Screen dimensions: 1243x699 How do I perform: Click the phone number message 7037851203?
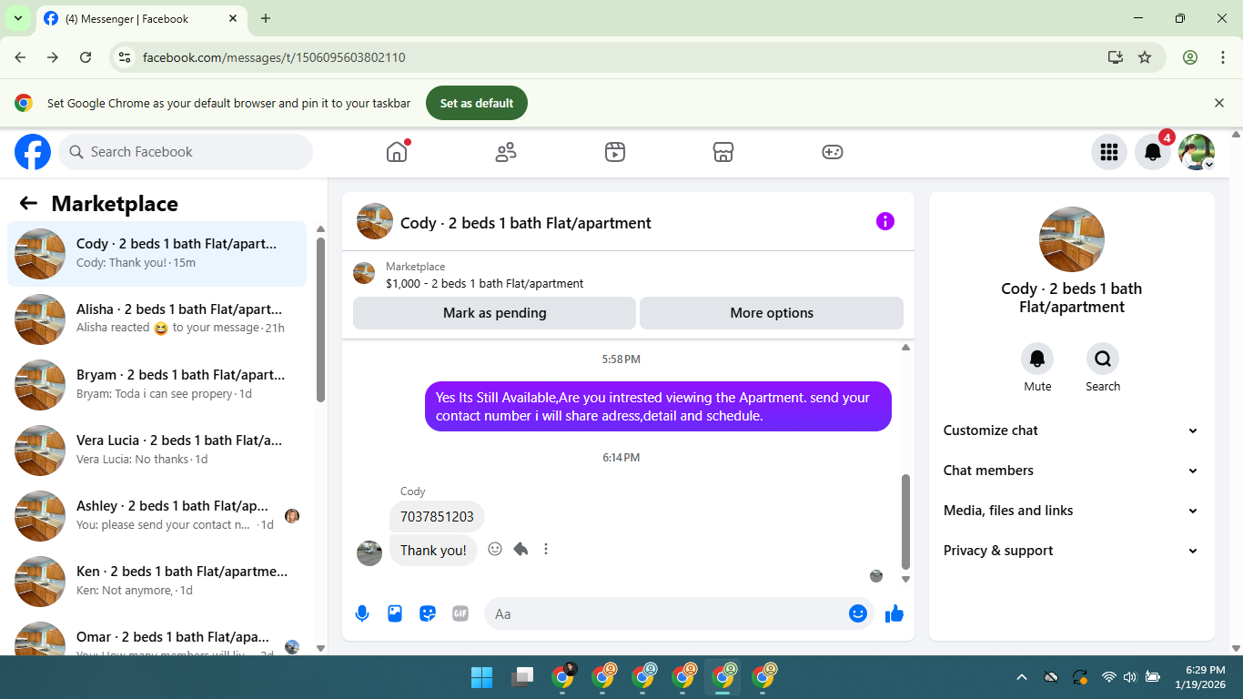click(x=437, y=516)
